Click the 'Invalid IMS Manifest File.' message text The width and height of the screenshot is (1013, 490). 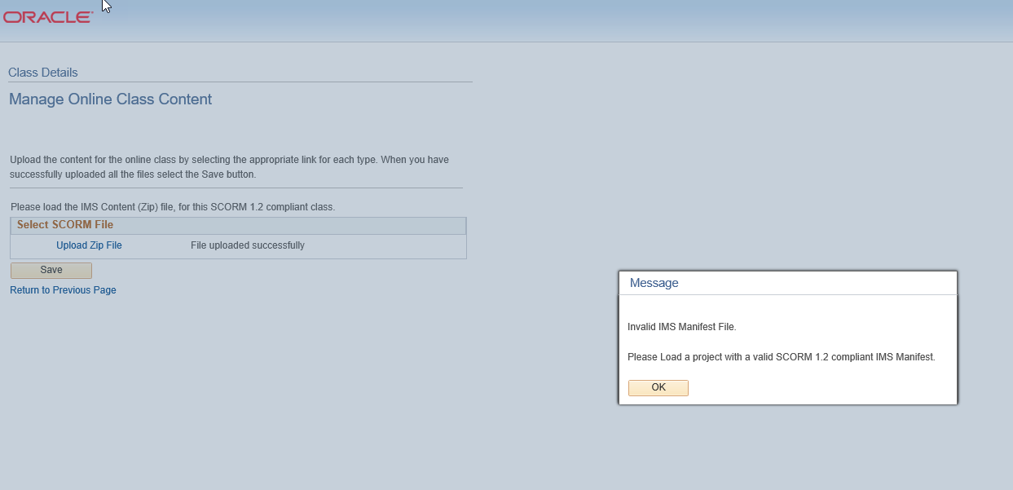point(682,327)
